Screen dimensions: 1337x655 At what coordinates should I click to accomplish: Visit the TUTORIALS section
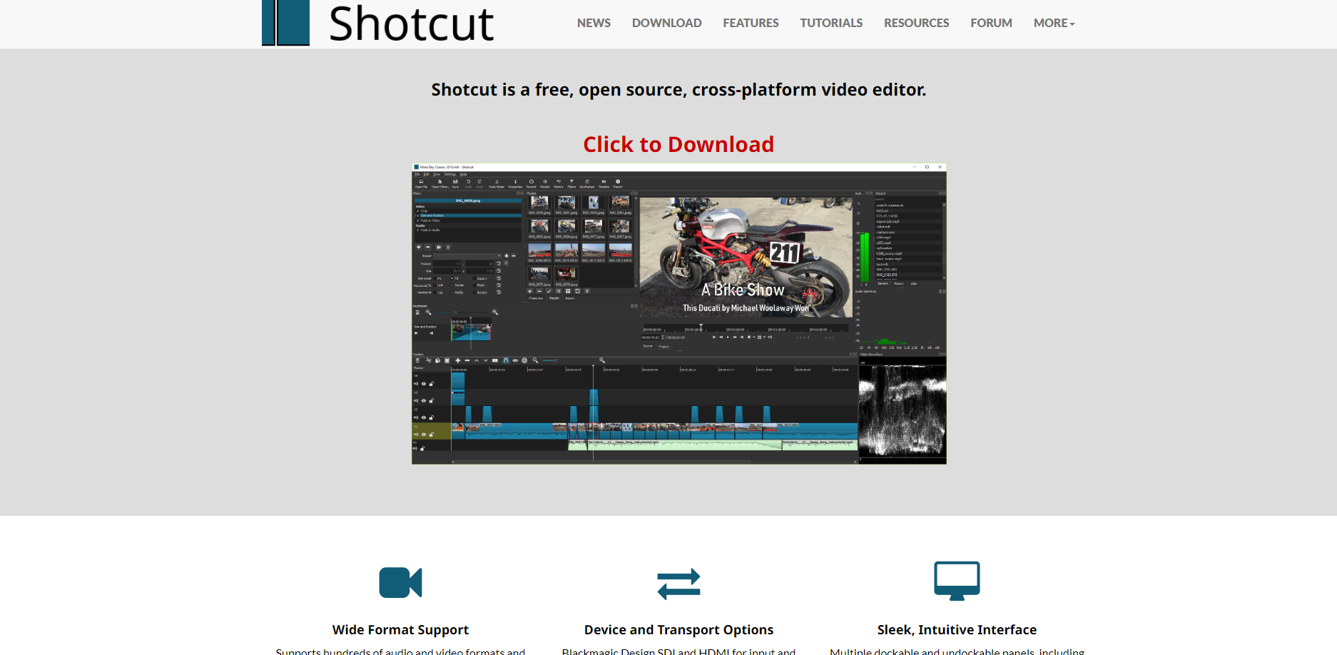[831, 23]
